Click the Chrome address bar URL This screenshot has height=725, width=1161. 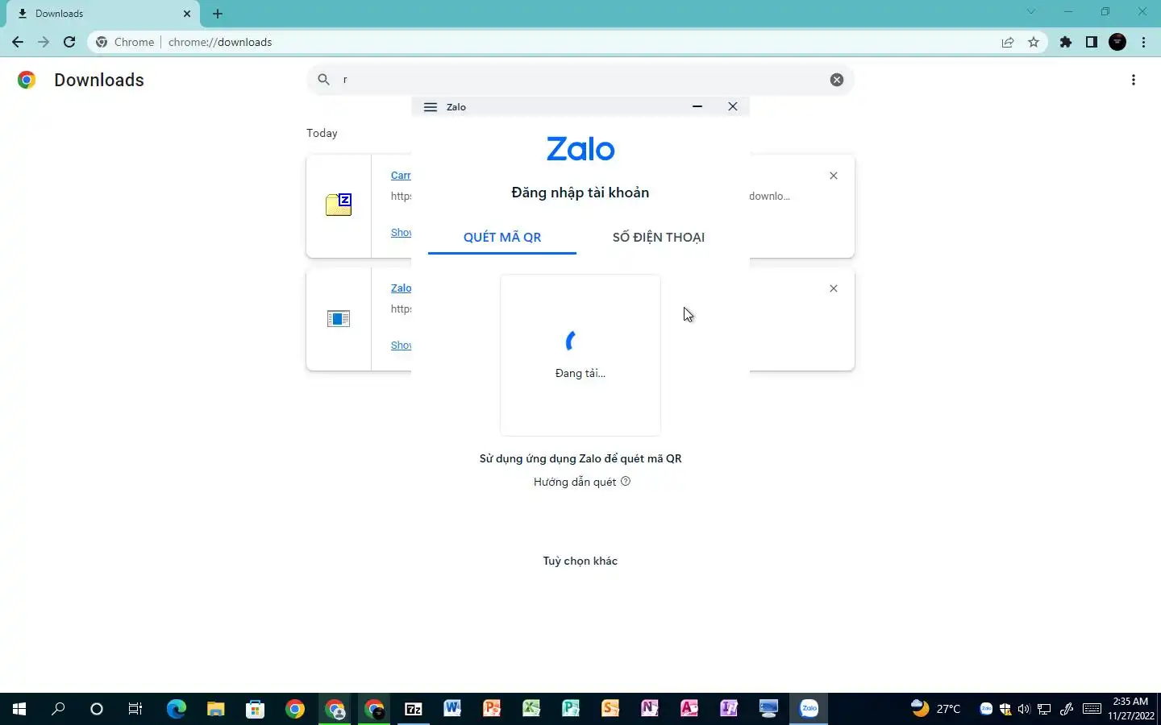(220, 42)
